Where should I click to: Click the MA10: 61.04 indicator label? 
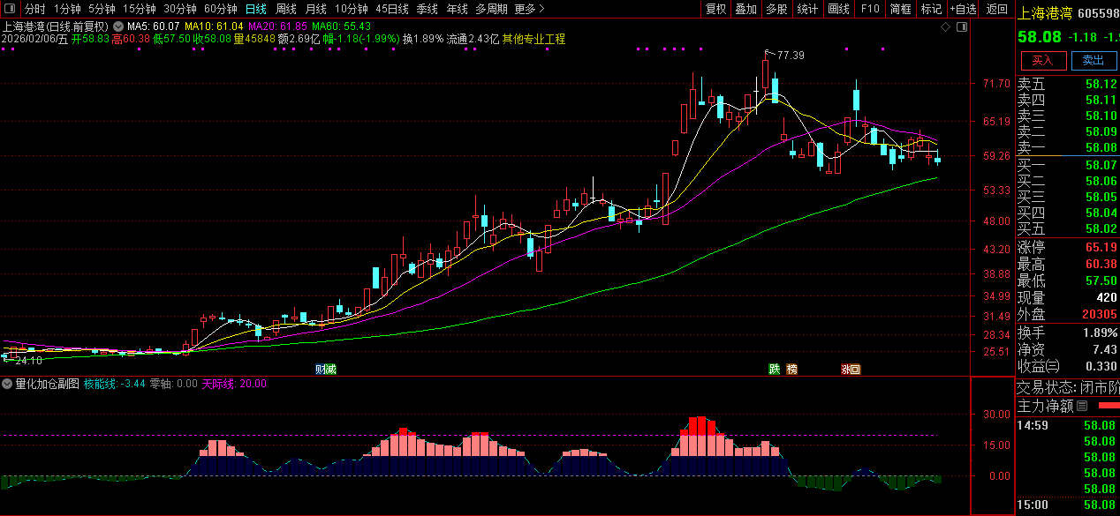(214, 27)
